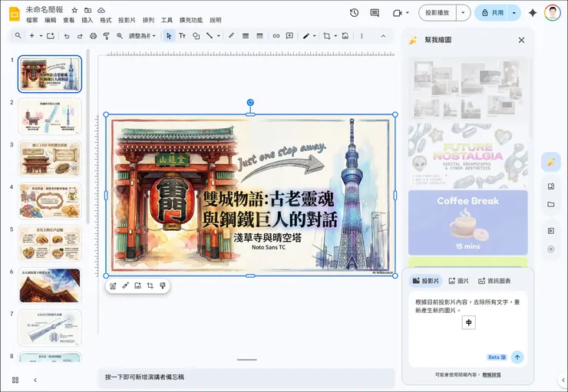Click the search menus magnifier icon
Screen dimensions: 568x392
[18, 36]
